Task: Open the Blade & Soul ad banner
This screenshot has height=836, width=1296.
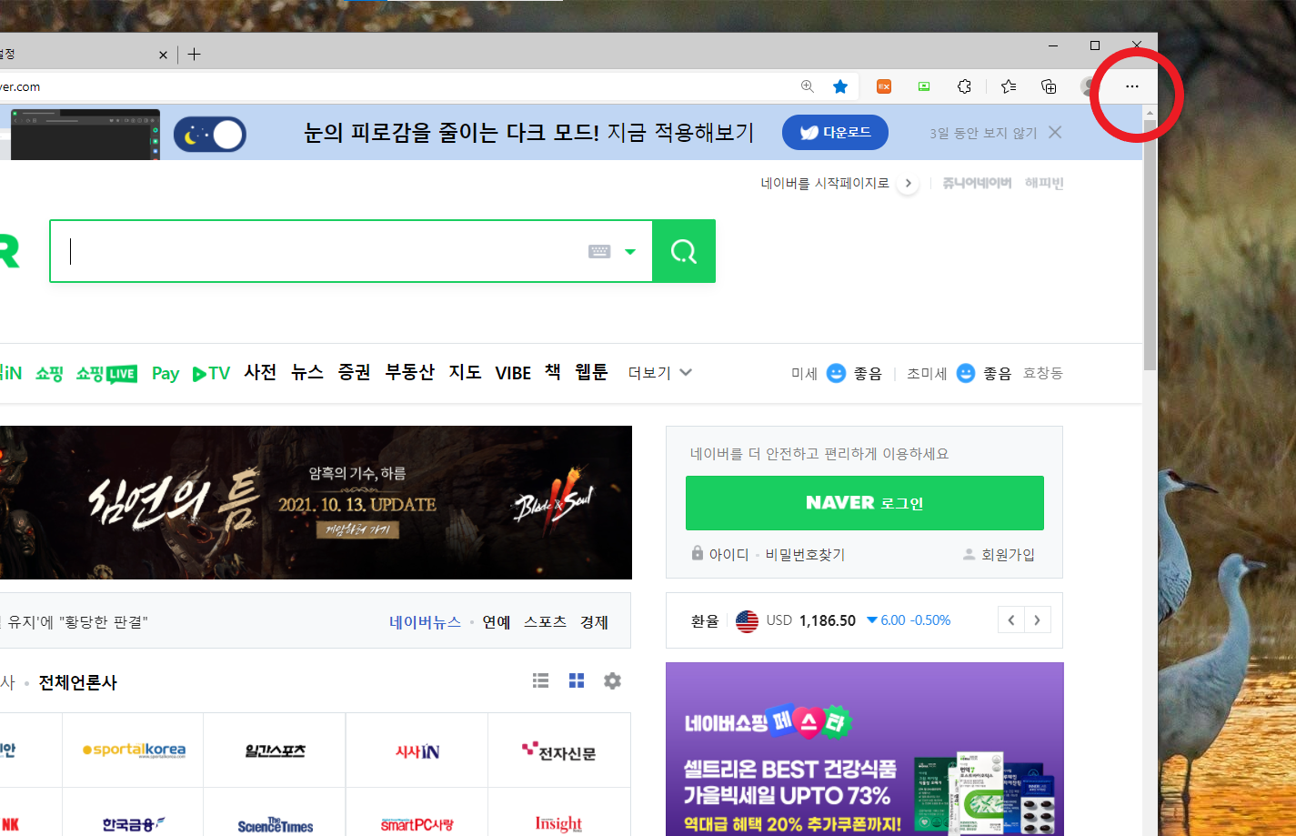Action: (316, 502)
